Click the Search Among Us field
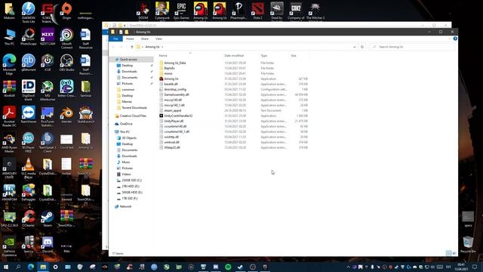This screenshot has height=272, width=483. pyautogui.click(x=412, y=47)
